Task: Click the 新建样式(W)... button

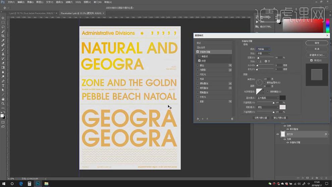Action: (x=317, y=55)
